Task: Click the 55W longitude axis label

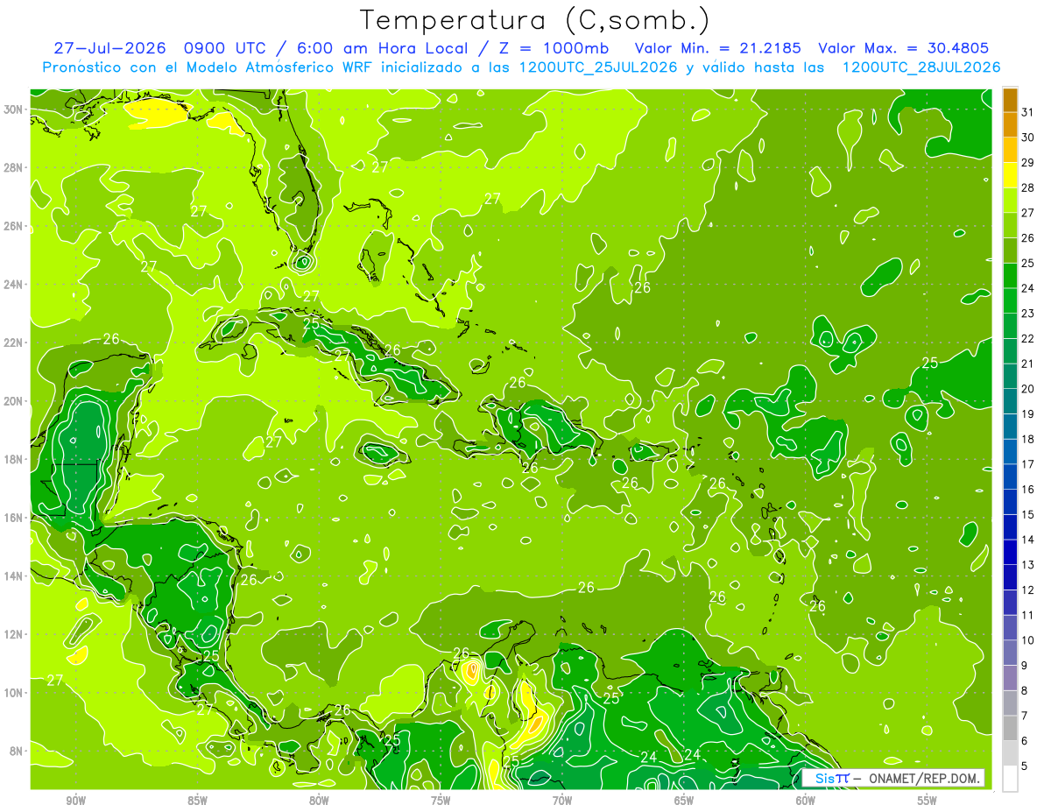Action: [927, 801]
